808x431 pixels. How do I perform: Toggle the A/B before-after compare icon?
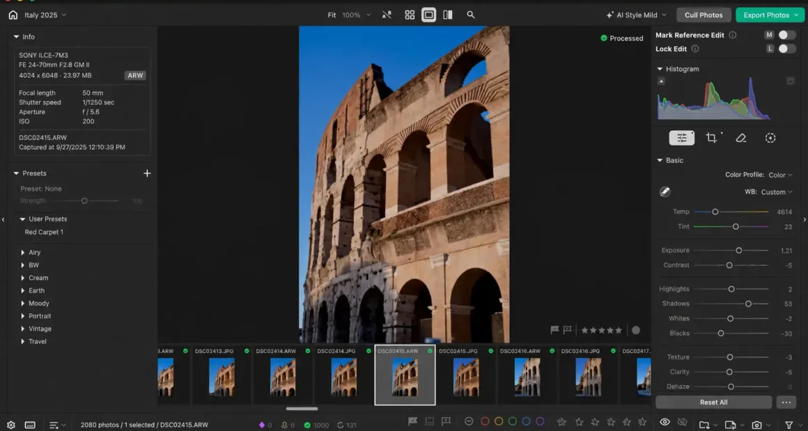[x=387, y=15]
